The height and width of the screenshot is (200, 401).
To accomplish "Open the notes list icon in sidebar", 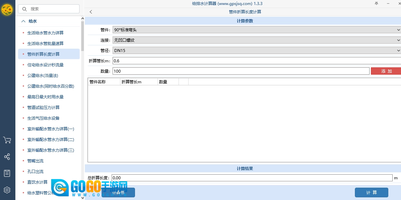I will [7, 173].
